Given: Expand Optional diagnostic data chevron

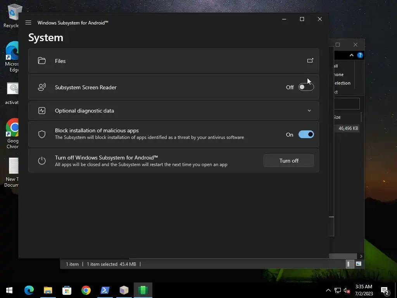Looking at the screenshot, I should (309, 111).
